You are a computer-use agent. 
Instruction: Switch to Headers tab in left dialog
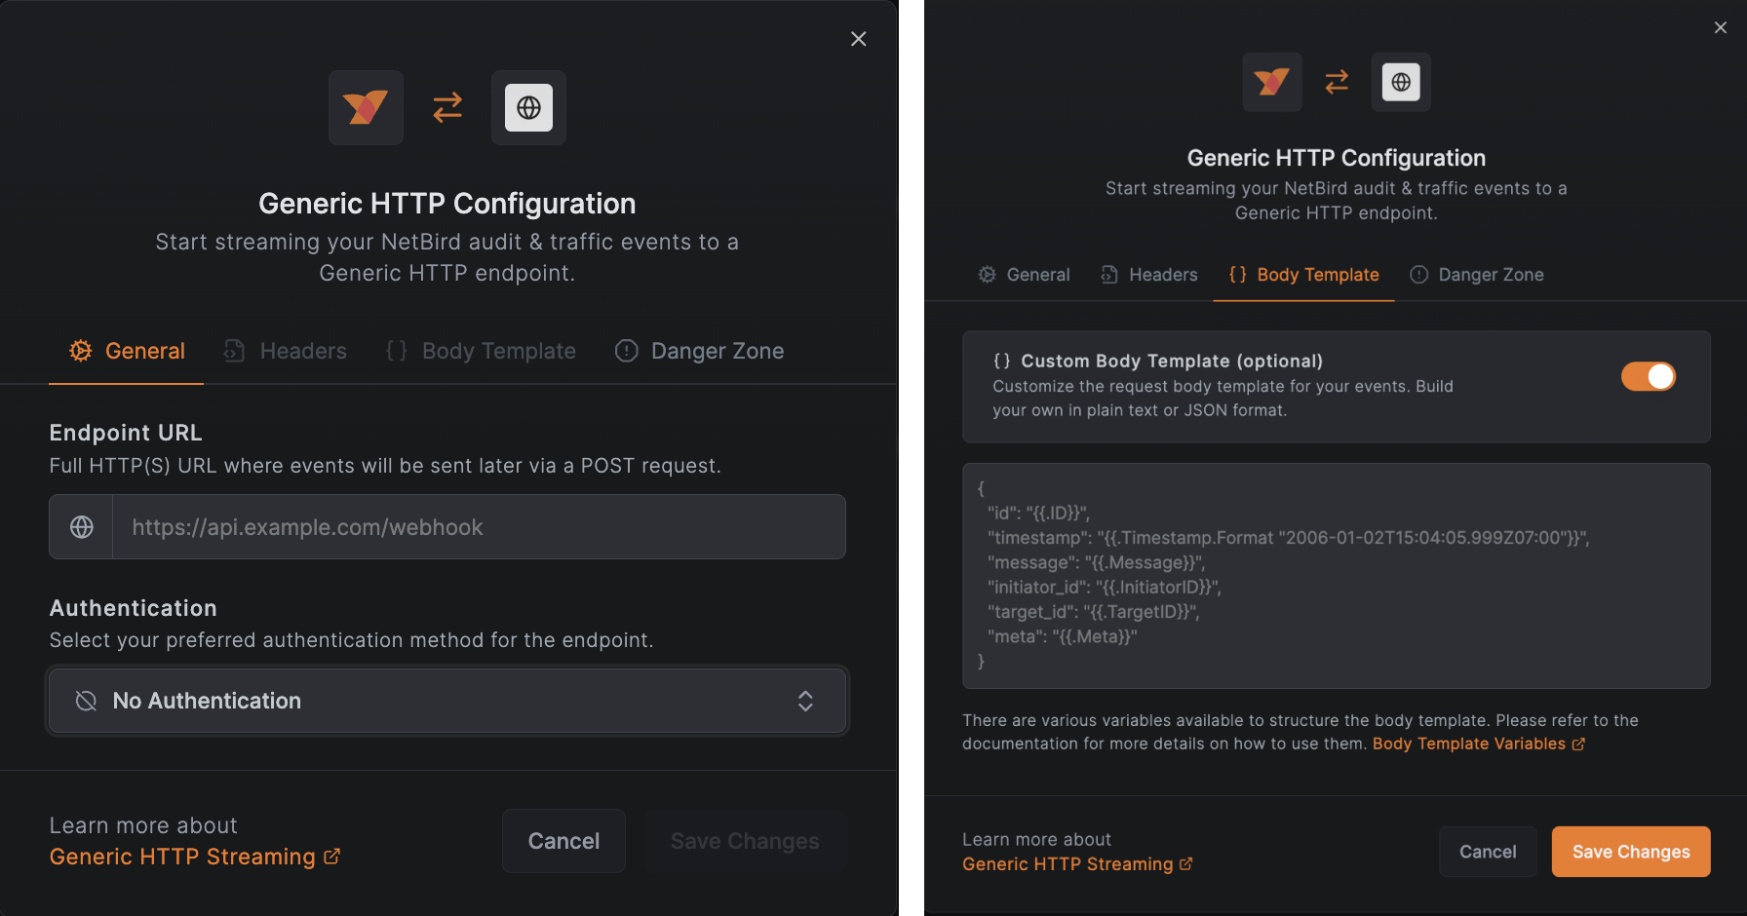[x=286, y=351]
